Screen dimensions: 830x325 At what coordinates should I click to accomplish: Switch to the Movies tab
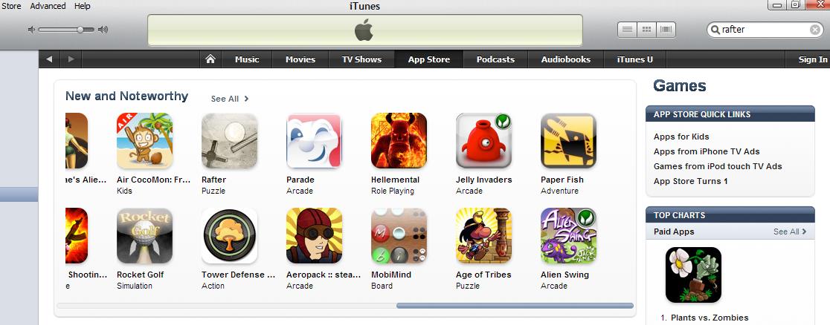tap(300, 59)
